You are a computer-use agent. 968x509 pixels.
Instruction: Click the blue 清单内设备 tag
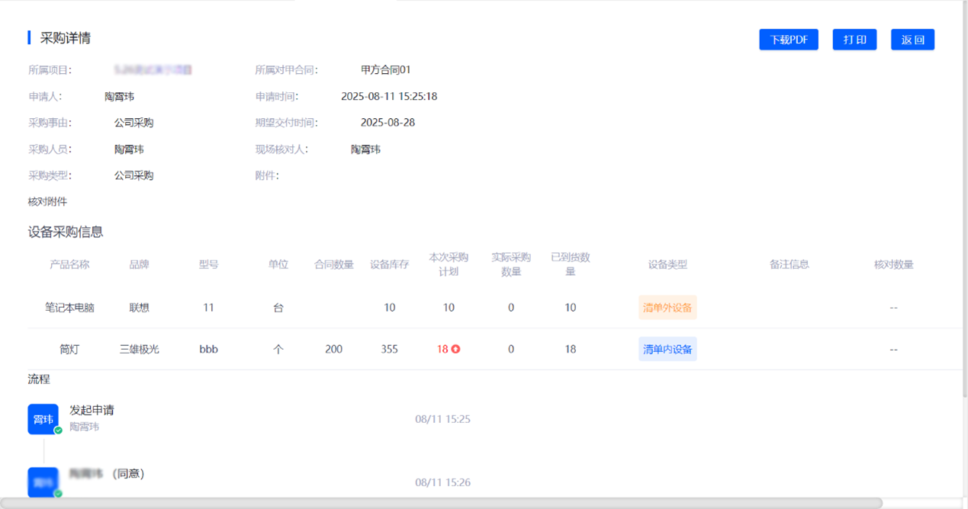click(667, 349)
